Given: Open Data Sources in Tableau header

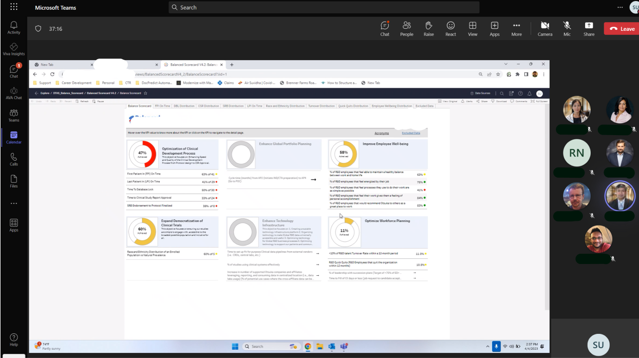Looking at the screenshot, I should pyautogui.click(x=480, y=93).
